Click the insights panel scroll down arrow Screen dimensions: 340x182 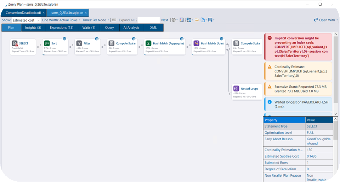tap(336, 114)
